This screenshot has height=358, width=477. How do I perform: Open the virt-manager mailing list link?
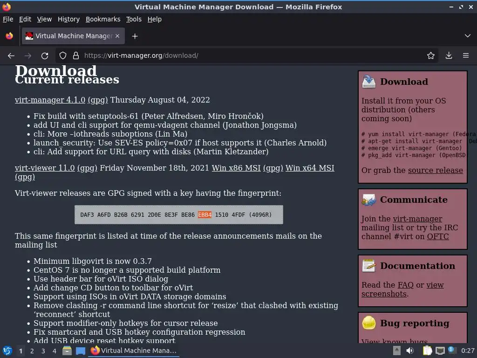[417, 219]
